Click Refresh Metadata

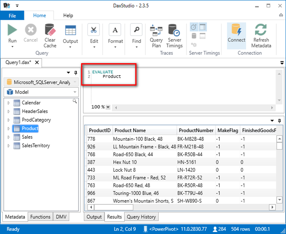(261, 36)
